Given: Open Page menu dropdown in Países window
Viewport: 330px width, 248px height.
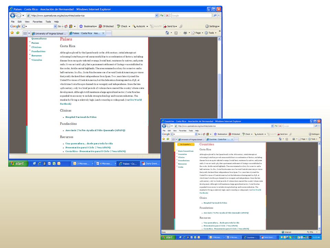Looking at the screenshot, I should coord(202,33).
